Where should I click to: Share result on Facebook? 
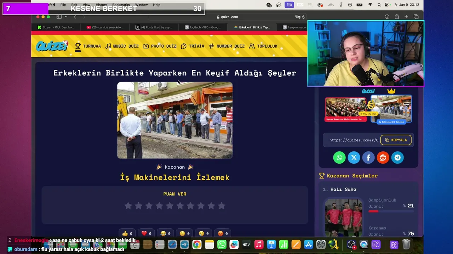point(368,157)
